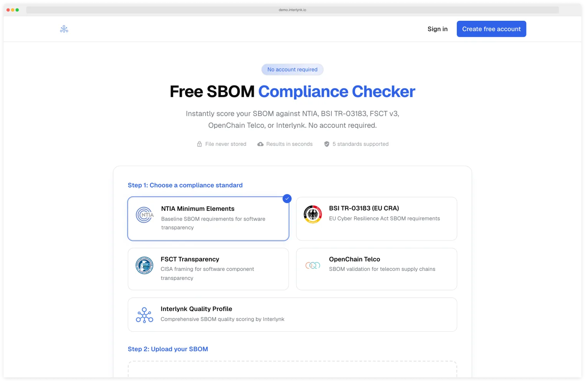Click Comprehensive SBOM quality scoring by Interlynk
Viewport: 585px width, 381px height.
pyautogui.click(x=222, y=319)
